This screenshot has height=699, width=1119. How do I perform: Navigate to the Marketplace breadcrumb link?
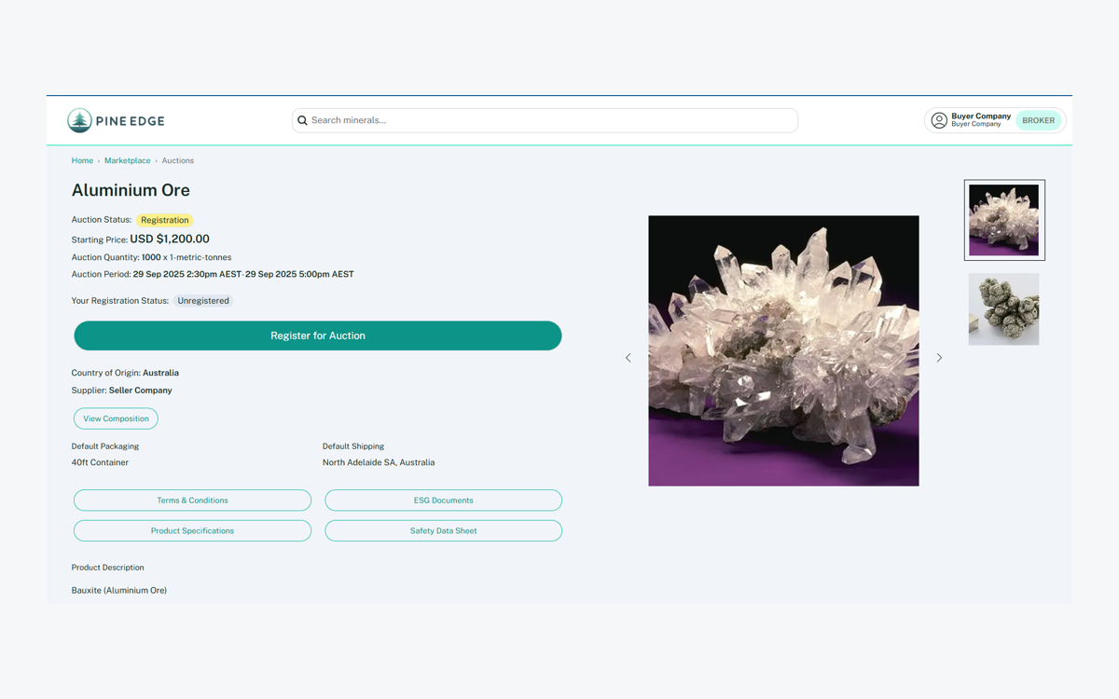pos(127,161)
